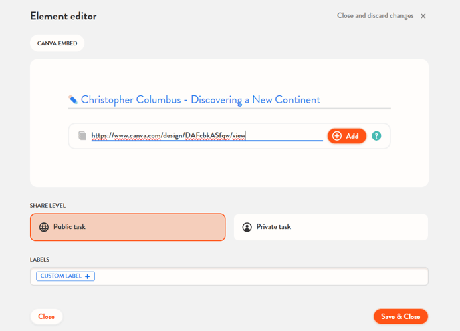Click the Close and discard changes link
Viewport: 460px width, 331px height.
[x=374, y=16]
